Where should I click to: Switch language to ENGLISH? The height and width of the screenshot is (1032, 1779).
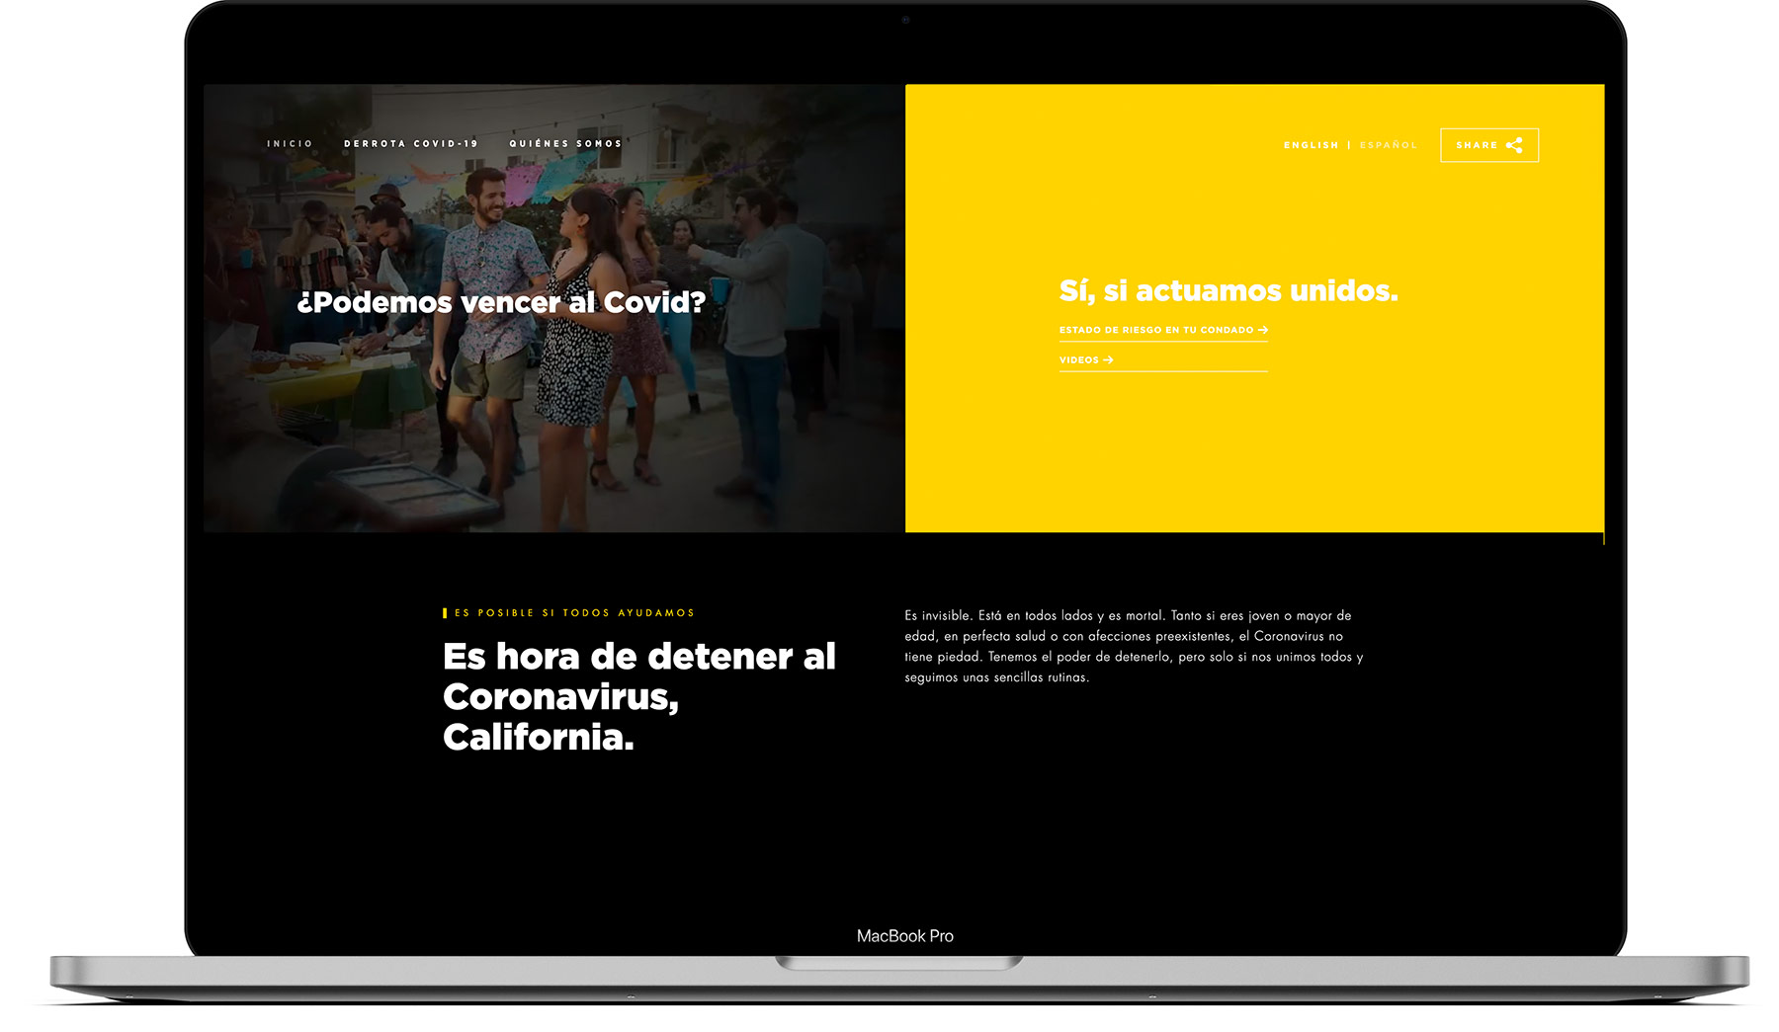point(1311,145)
